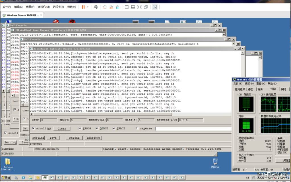Open the 进程 tab in Task Manager

(x=250, y=89)
